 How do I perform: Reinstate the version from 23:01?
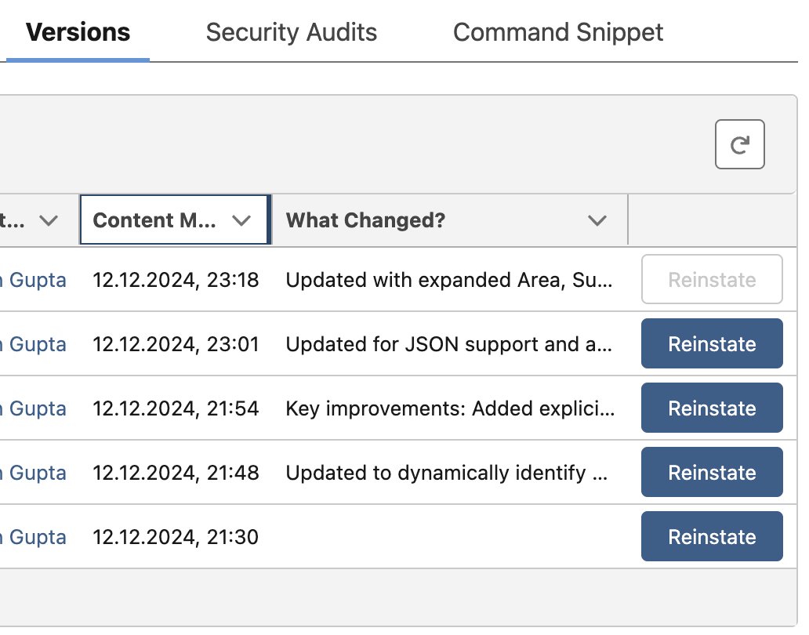(x=712, y=343)
